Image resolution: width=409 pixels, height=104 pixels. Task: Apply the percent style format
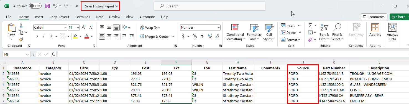(x=195, y=36)
